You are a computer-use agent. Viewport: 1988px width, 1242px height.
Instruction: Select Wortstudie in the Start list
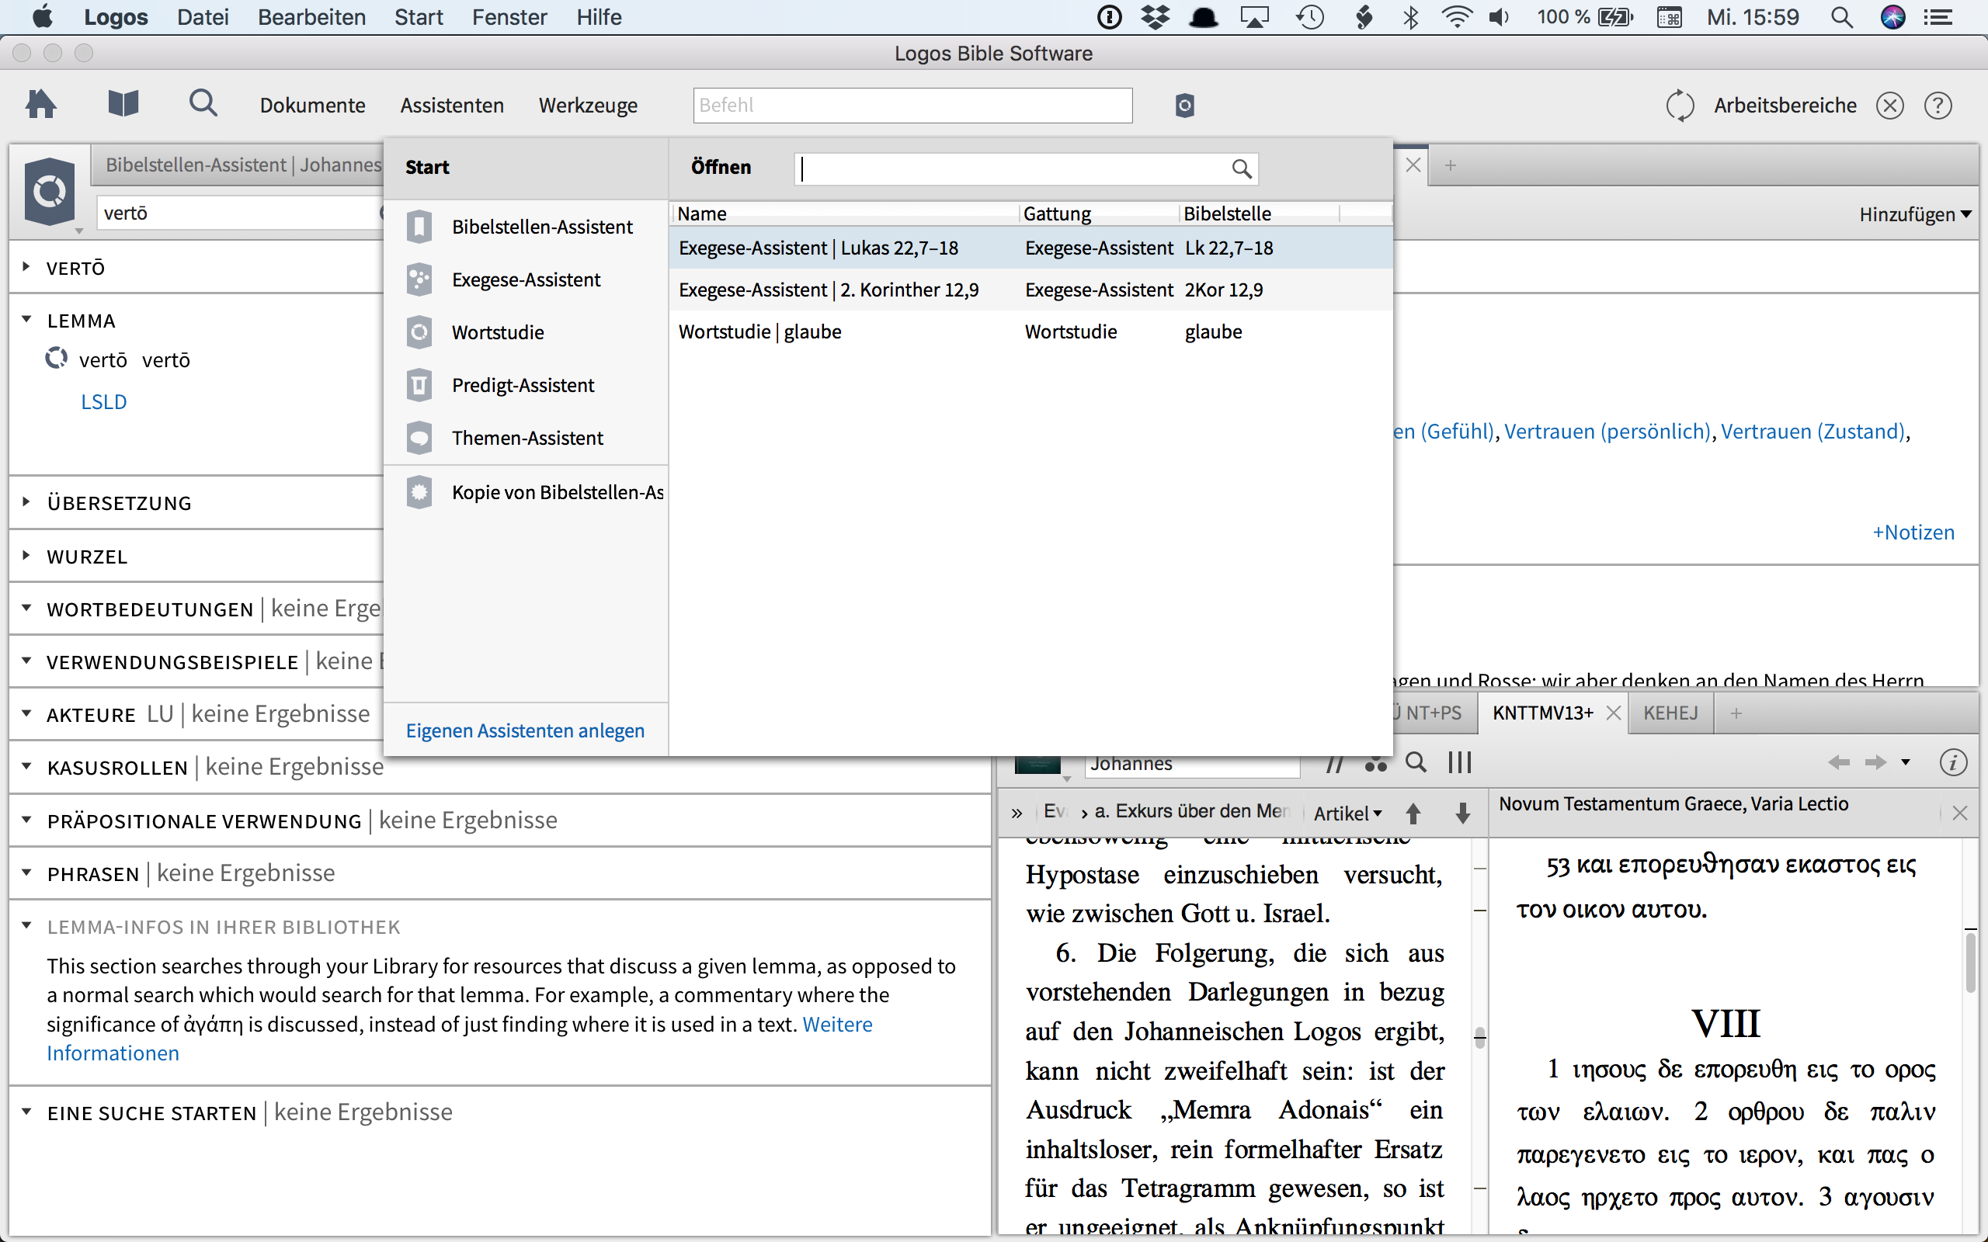click(x=497, y=333)
